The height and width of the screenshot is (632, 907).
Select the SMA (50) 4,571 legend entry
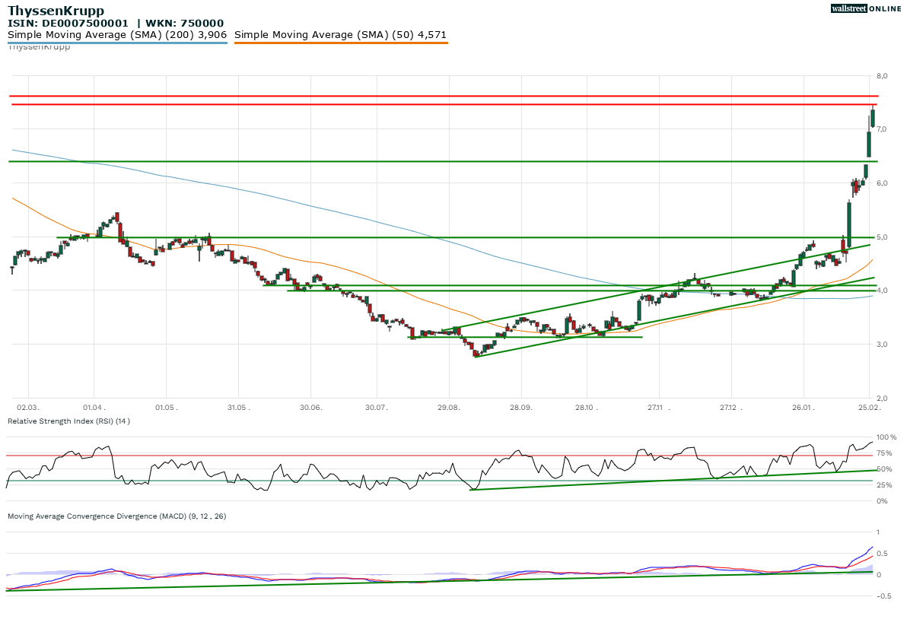click(340, 35)
